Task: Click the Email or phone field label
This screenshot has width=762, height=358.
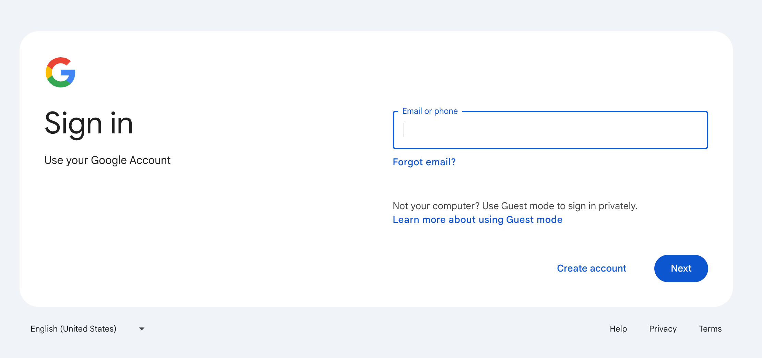Action: click(x=430, y=111)
